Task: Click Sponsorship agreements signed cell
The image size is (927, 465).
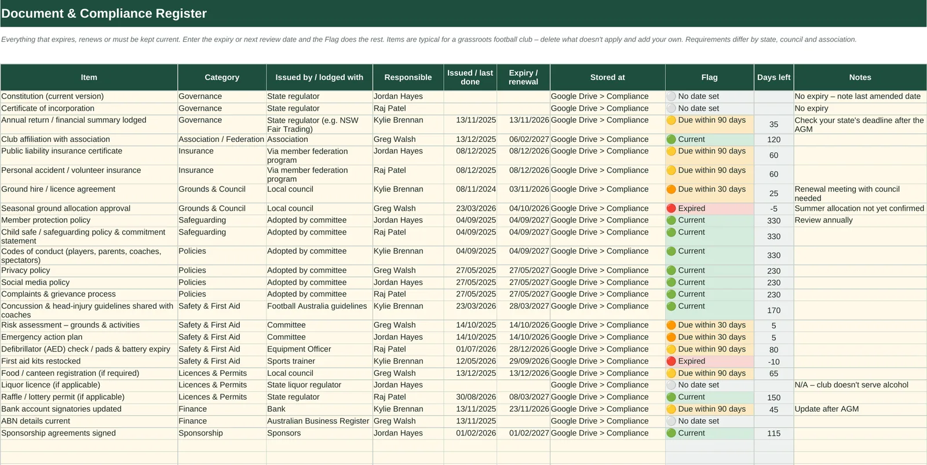Action: tap(89, 433)
